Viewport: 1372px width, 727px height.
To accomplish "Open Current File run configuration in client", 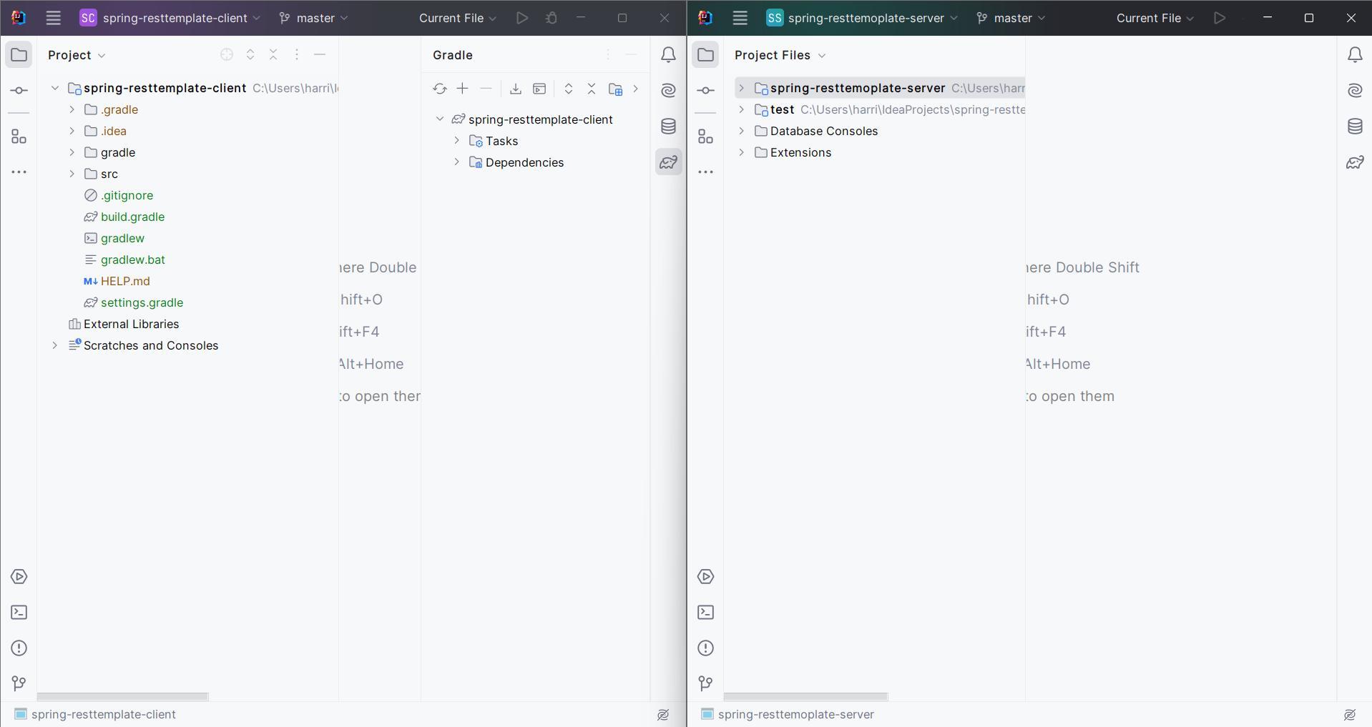I will tap(458, 18).
